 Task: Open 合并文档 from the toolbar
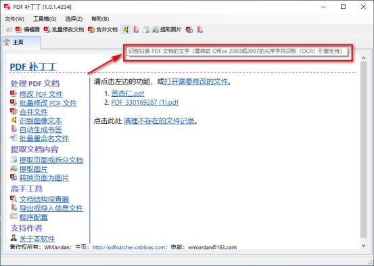[x=103, y=30]
